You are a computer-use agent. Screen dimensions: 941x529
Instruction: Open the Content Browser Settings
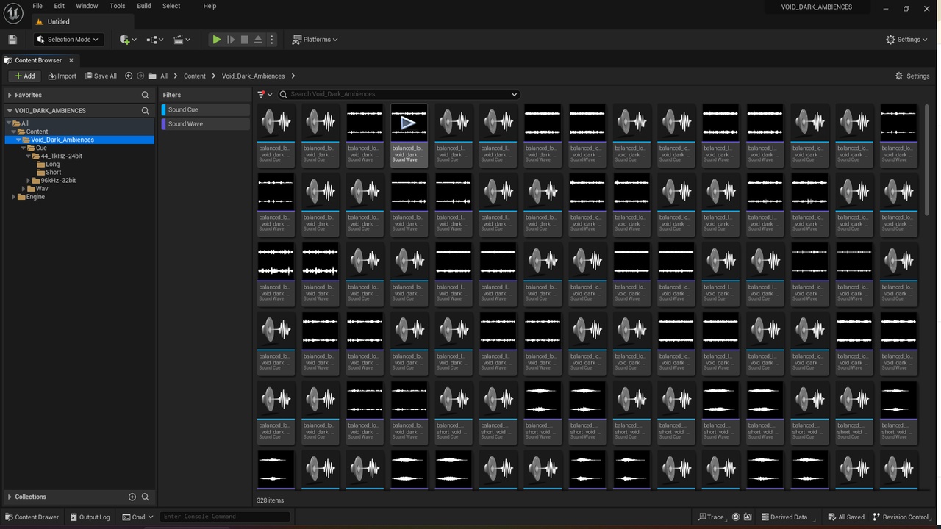coord(912,76)
